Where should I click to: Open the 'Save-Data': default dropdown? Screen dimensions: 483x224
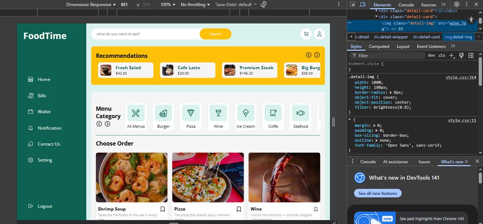click(x=236, y=4)
